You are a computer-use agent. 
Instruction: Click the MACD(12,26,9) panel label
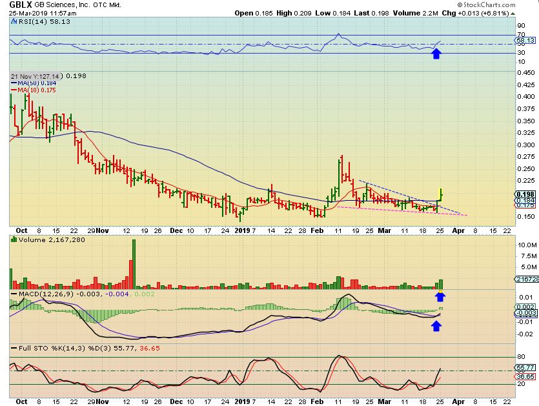pyautogui.click(x=46, y=294)
